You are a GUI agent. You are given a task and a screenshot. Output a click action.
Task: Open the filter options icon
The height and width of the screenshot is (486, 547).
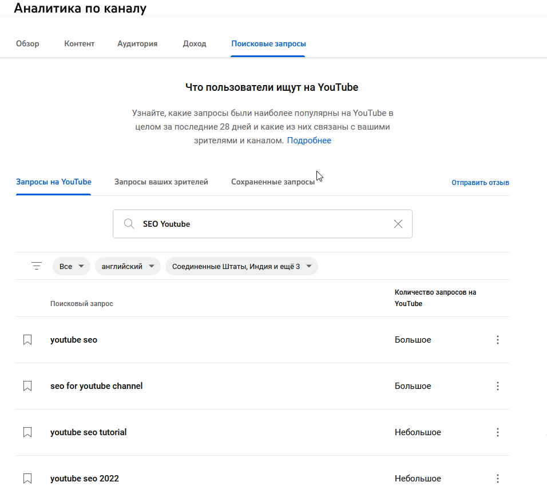coord(36,266)
